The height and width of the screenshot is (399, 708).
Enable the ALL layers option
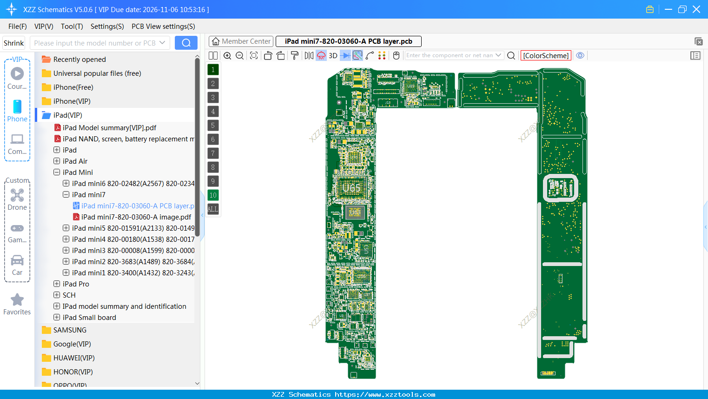[213, 209]
